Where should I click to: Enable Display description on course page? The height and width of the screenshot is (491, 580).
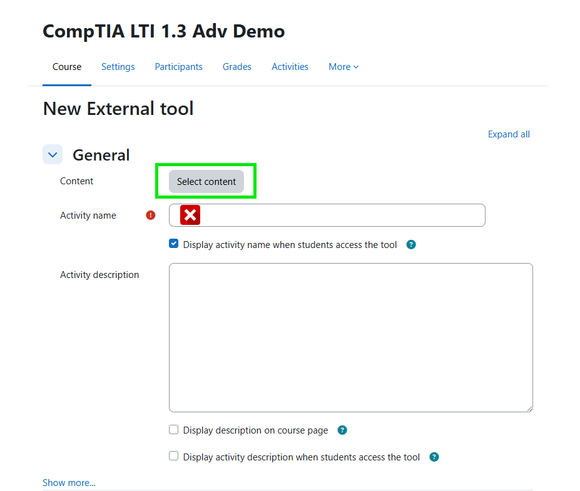point(174,430)
